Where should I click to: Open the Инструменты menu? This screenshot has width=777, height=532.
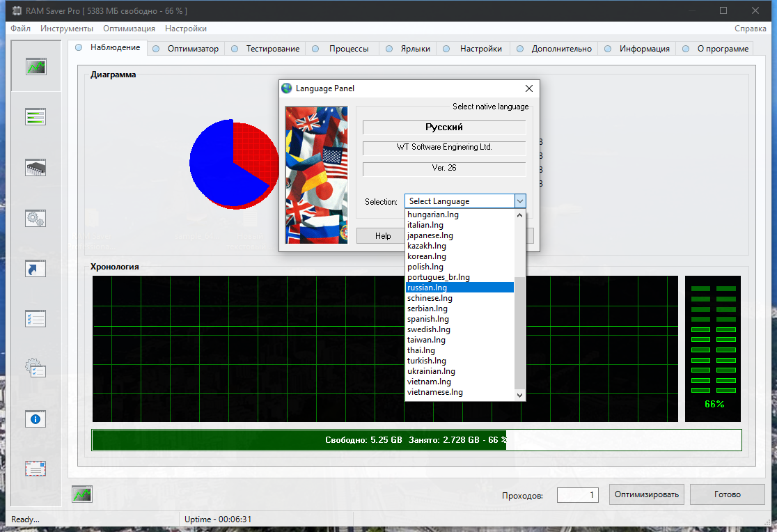point(67,29)
